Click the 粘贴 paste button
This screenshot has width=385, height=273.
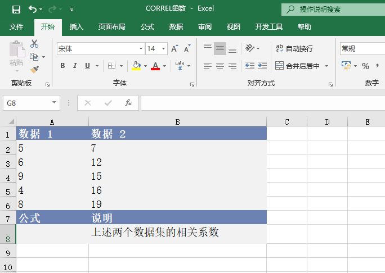point(16,55)
